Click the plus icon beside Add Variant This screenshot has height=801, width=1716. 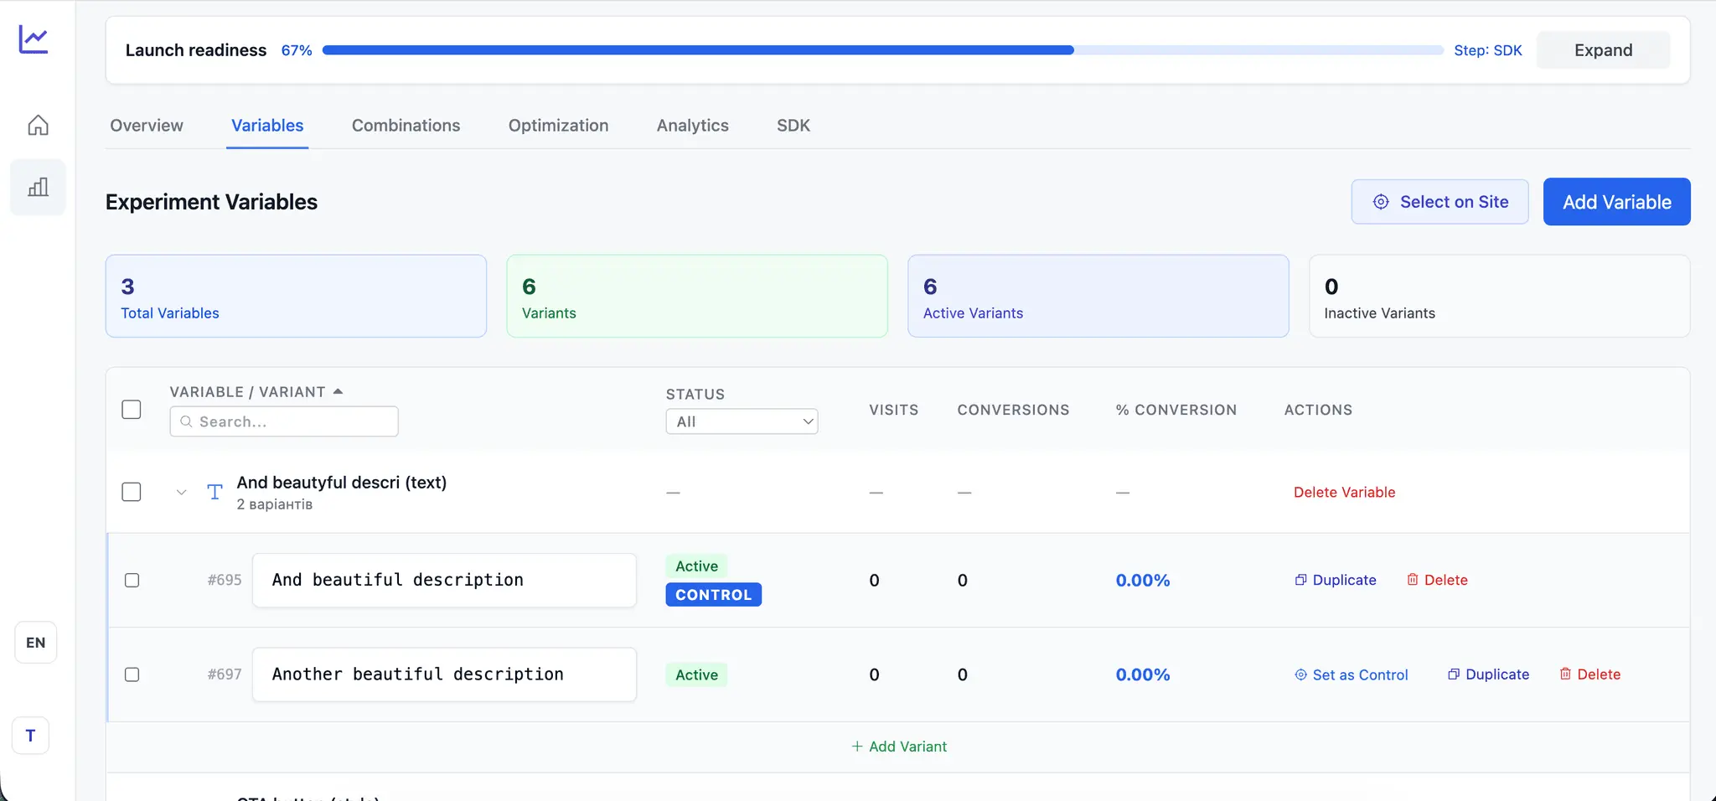857,747
